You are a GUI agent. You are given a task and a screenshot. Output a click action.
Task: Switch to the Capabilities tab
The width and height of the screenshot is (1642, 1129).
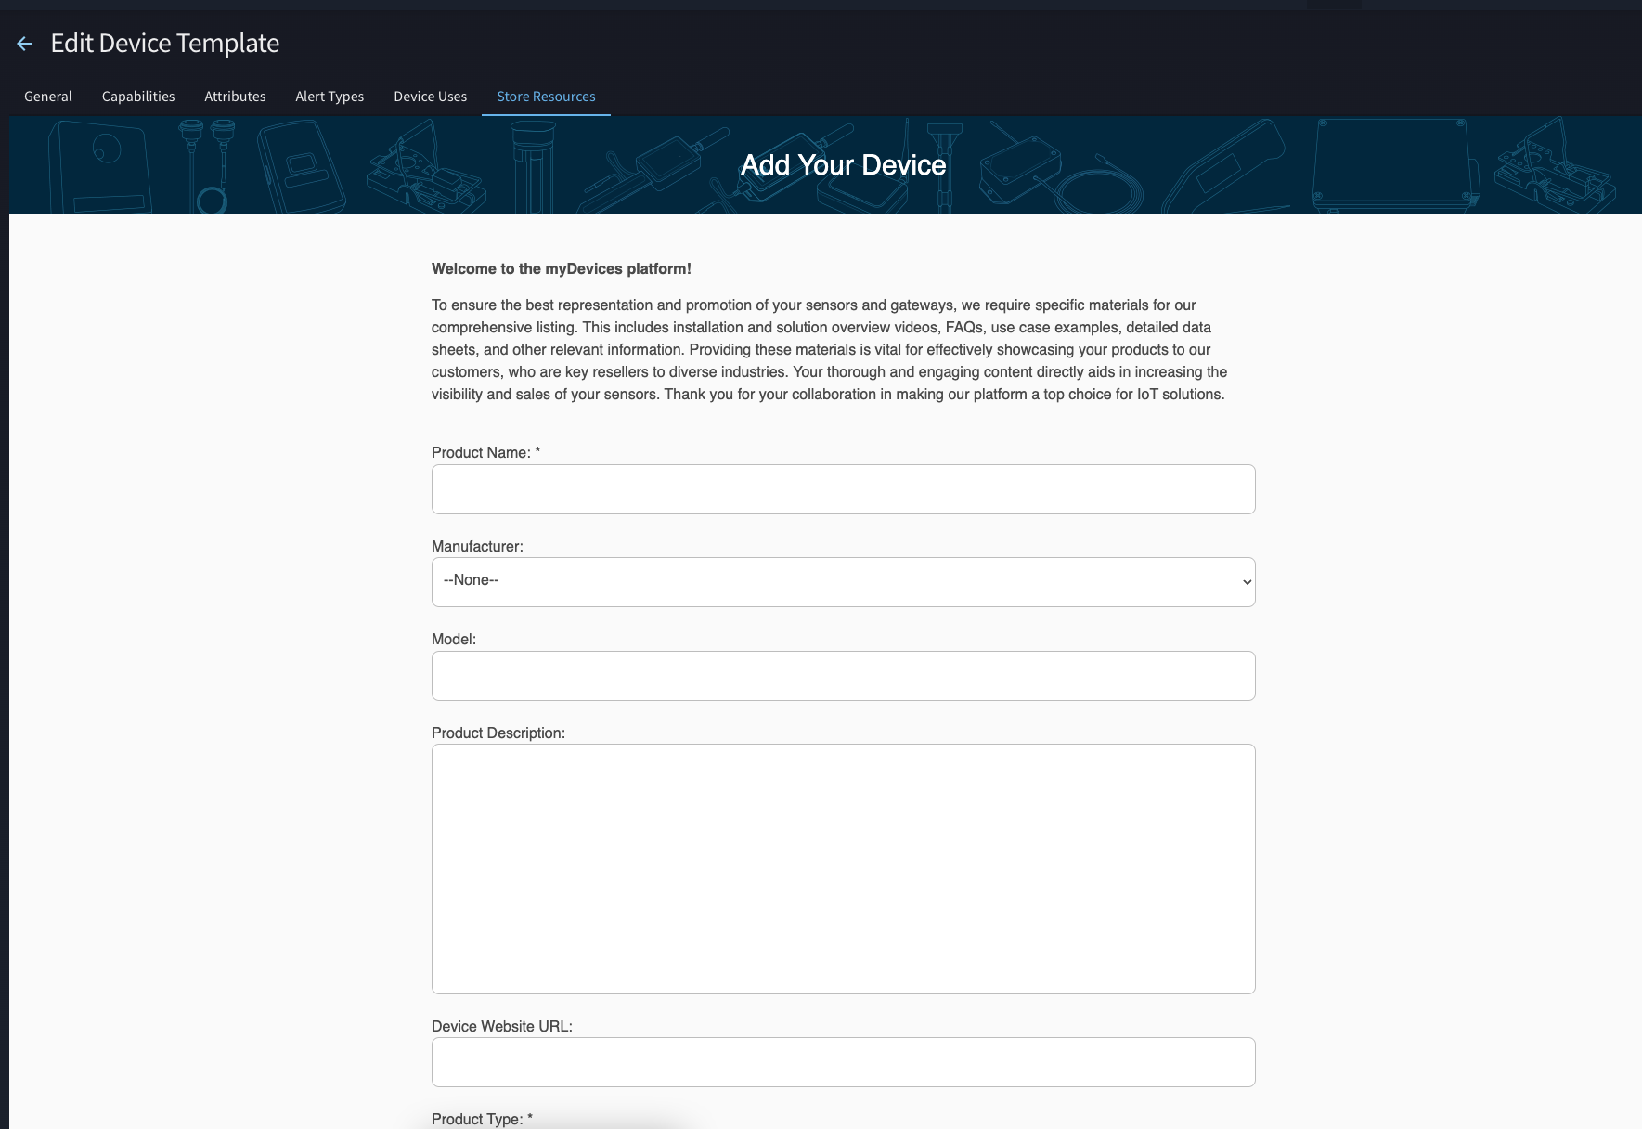click(137, 96)
